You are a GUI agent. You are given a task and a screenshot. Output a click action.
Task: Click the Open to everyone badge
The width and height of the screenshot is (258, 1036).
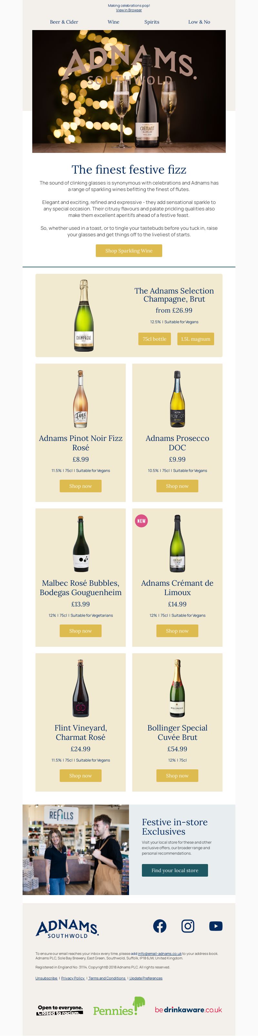(x=60, y=1010)
